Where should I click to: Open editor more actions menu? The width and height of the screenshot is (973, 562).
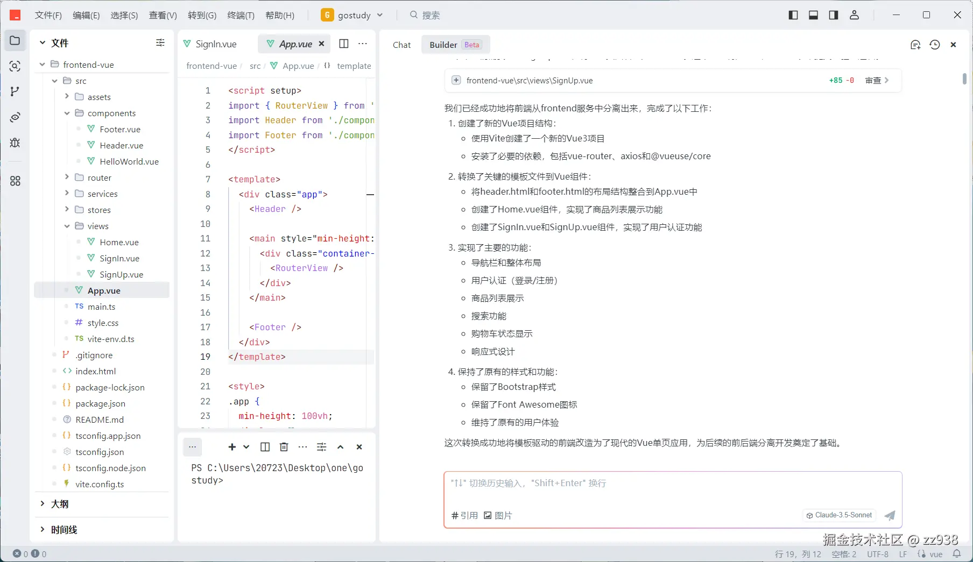coord(363,44)
